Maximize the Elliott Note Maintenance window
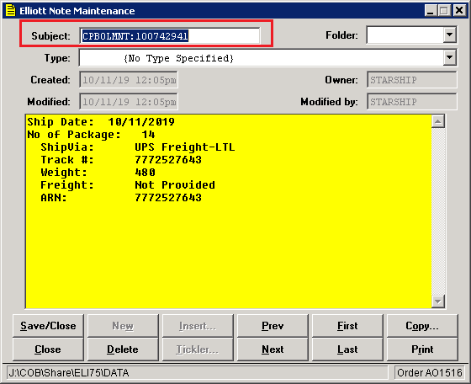 click(444, 11)
